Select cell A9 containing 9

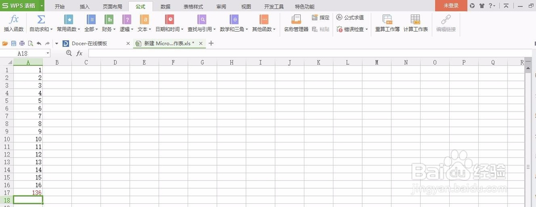coord(28,131)
